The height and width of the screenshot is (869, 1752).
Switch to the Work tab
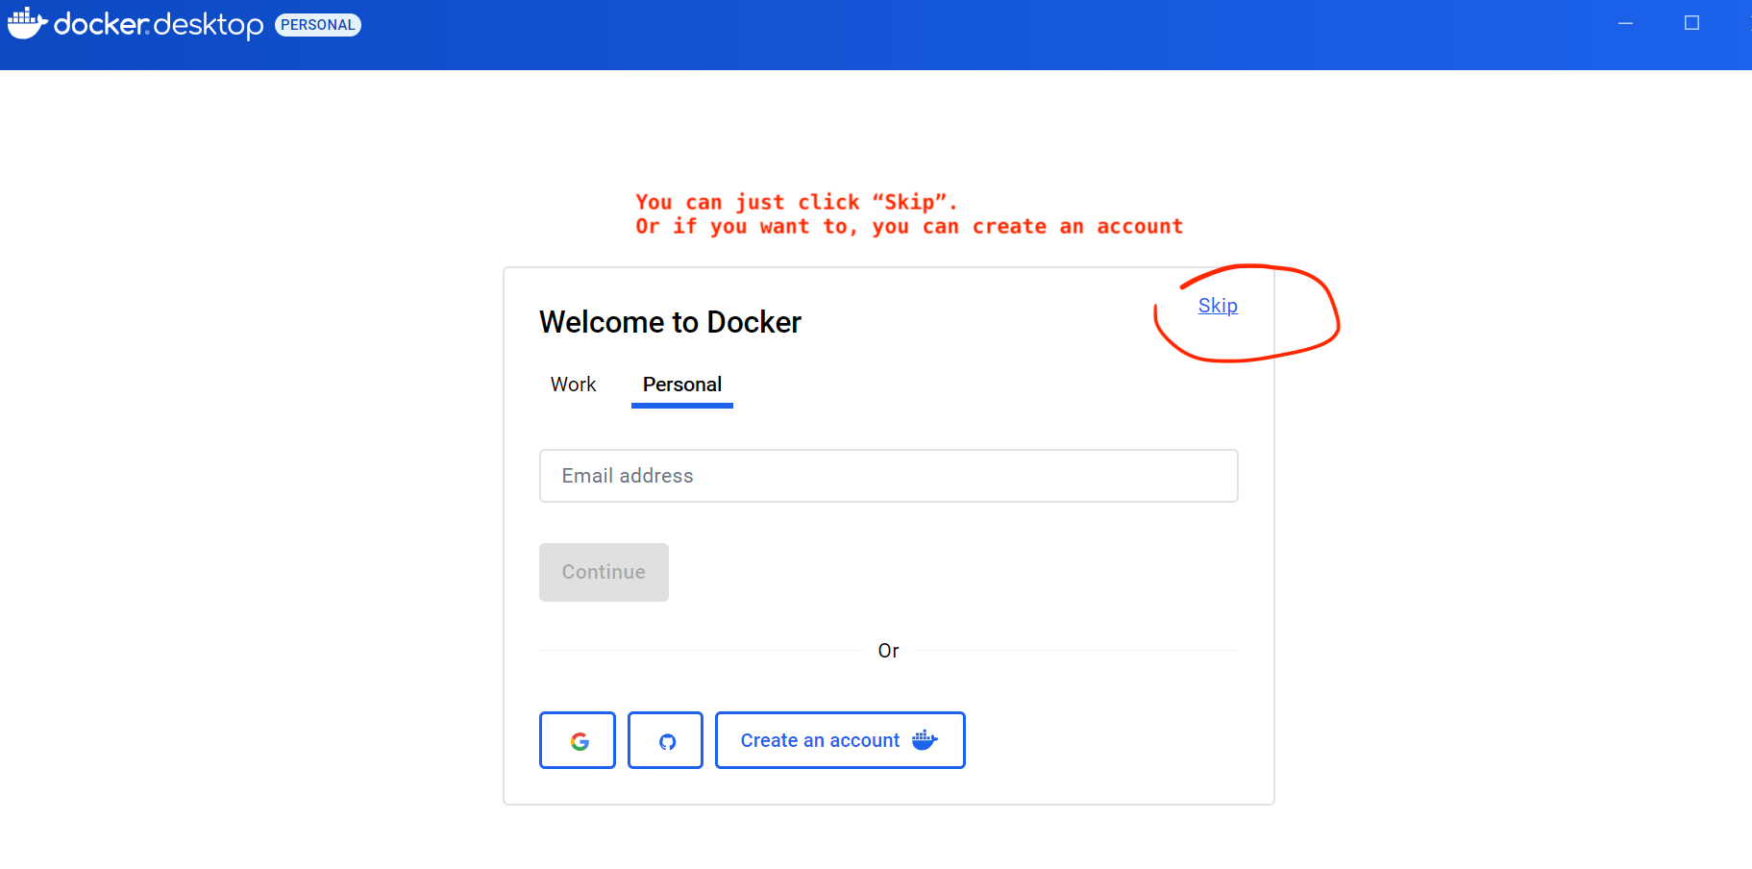tap(573, 385)
